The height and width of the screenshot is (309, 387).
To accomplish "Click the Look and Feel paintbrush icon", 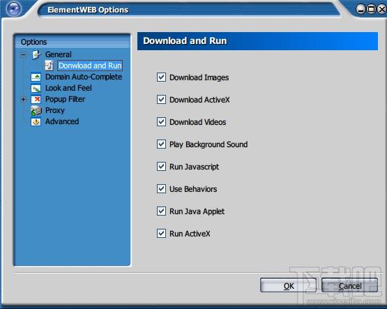I will point(36,88).
